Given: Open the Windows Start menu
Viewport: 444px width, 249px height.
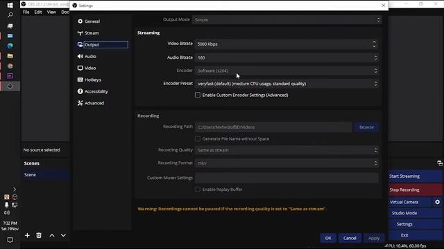Looking at the screenshot, I should point(10,5).
